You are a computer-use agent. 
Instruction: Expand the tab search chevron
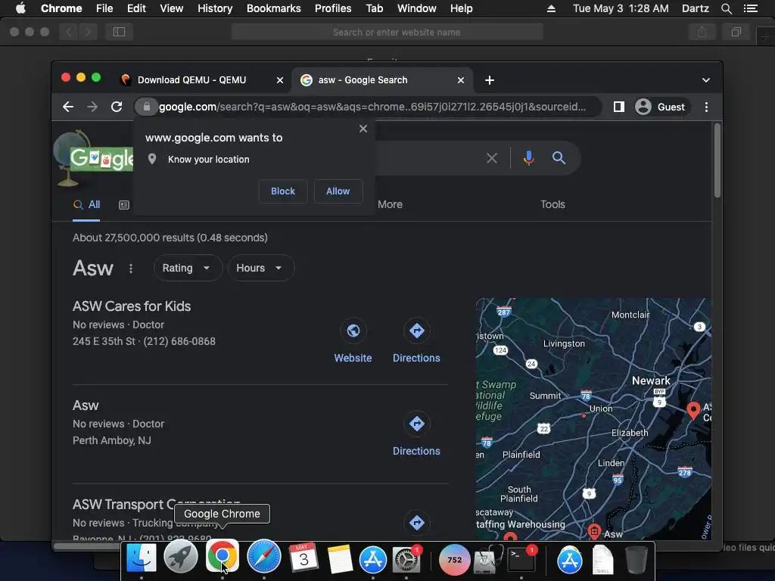coord(706,80)
